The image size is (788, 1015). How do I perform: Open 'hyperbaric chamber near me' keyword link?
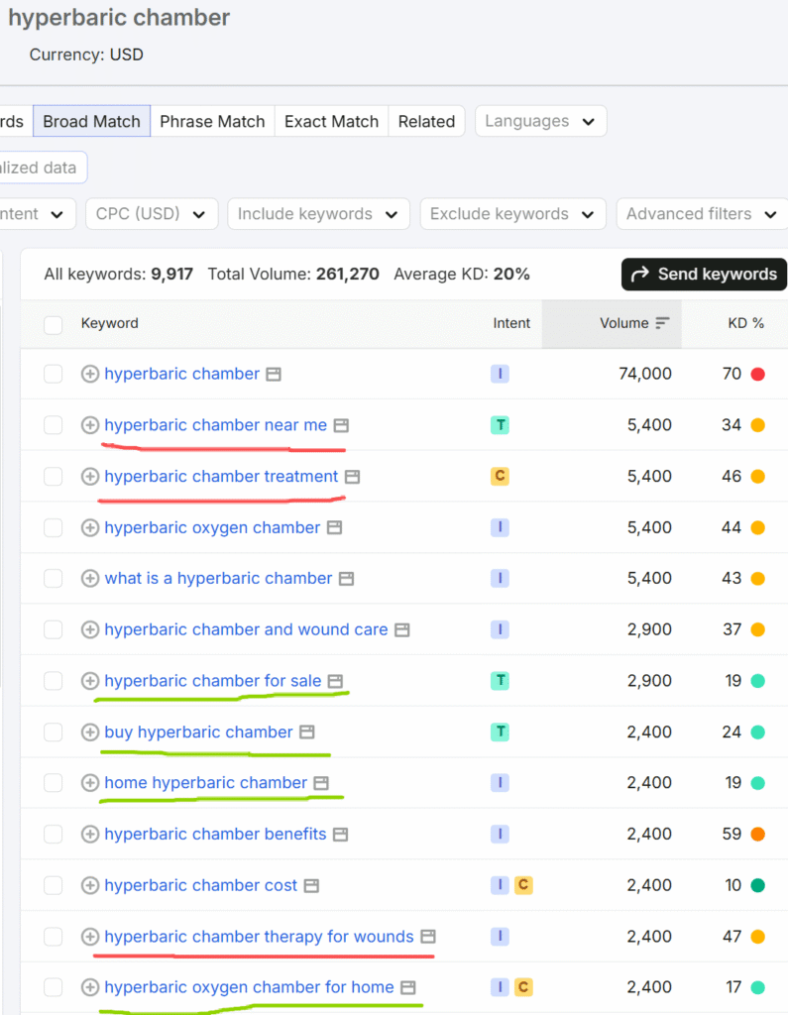(216, 425)
